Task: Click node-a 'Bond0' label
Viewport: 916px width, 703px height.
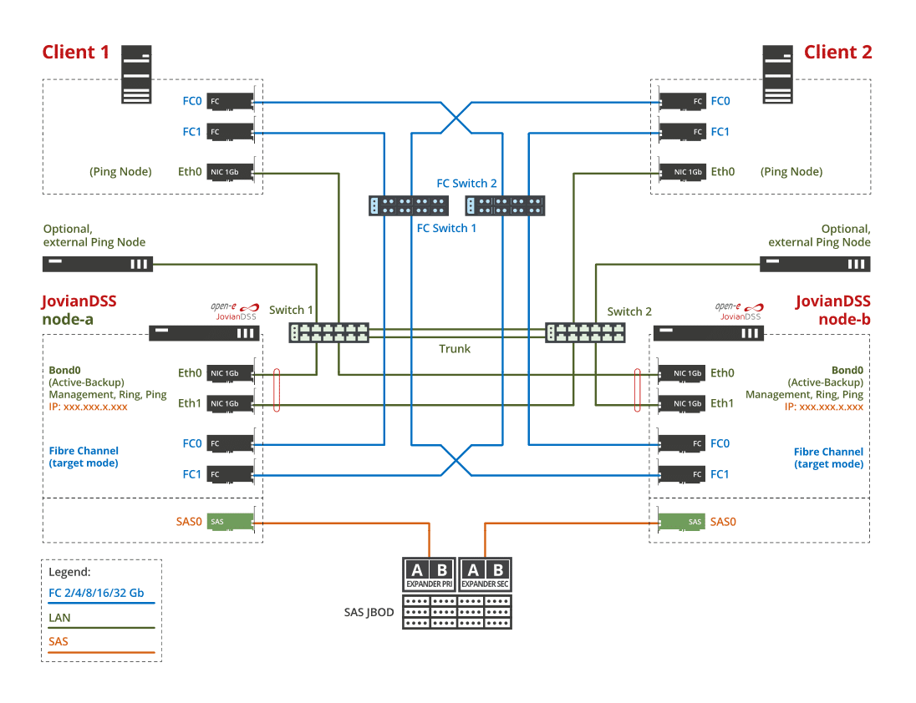Action: pyautogui.click(x=65, y=371)
